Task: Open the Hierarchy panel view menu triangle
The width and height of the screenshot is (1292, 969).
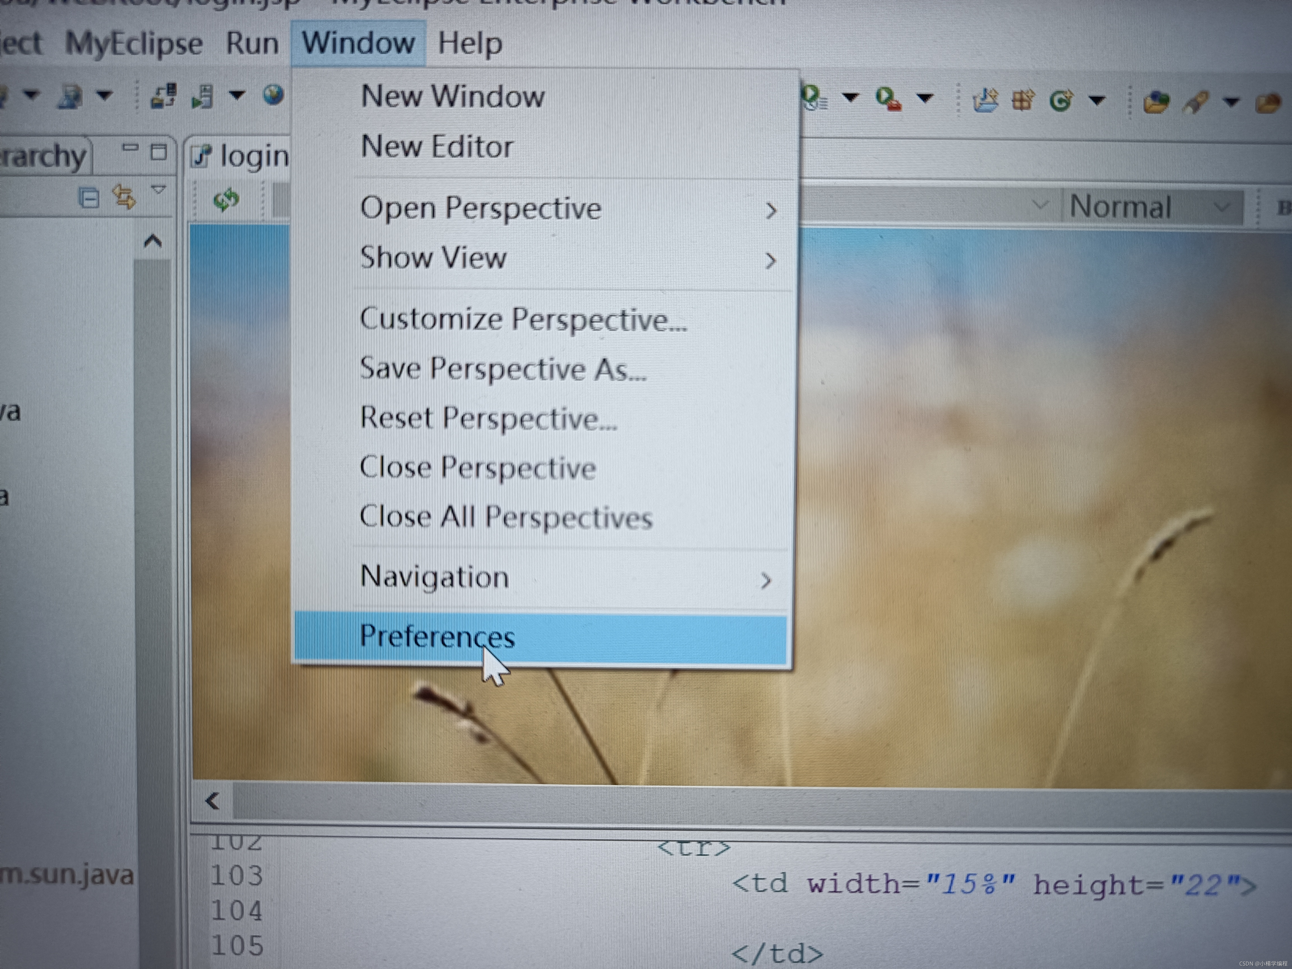Action: click(158, 190)
